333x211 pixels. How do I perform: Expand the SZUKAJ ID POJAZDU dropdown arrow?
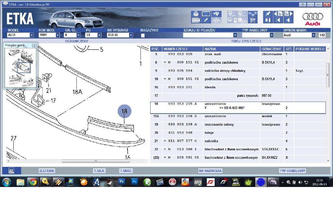click(235, 35)
